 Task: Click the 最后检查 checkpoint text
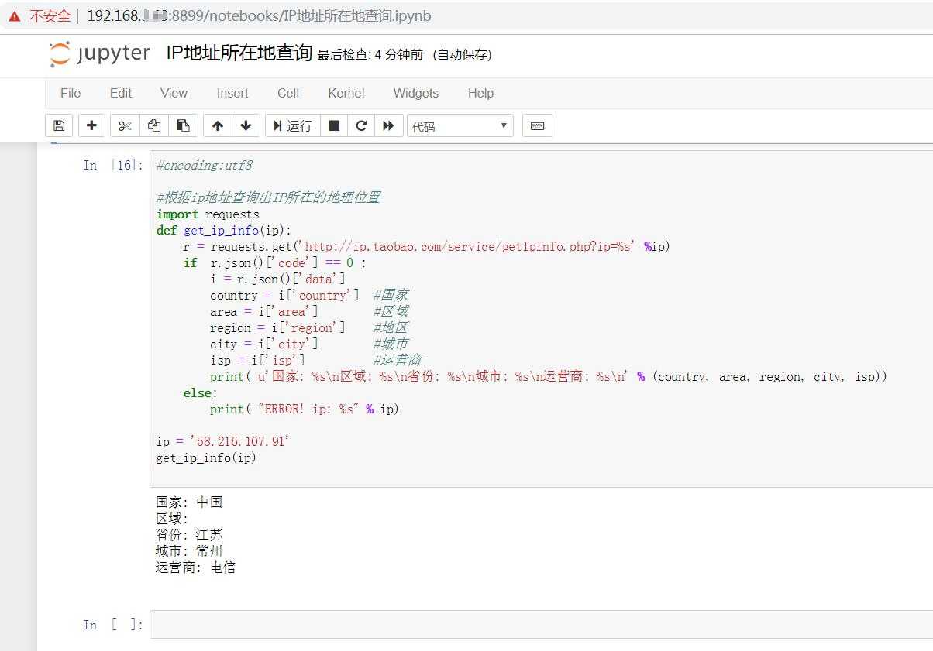[x=370, y=54]
